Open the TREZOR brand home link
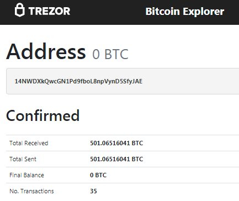Image resolution: width=239 pixels, height=201 pixels. pos(43,10)
